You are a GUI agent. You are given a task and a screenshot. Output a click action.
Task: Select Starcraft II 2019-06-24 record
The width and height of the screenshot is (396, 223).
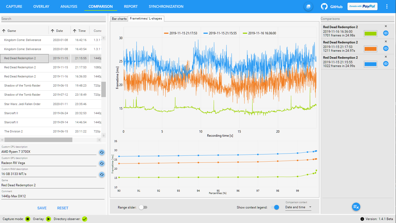click(51, 113)
